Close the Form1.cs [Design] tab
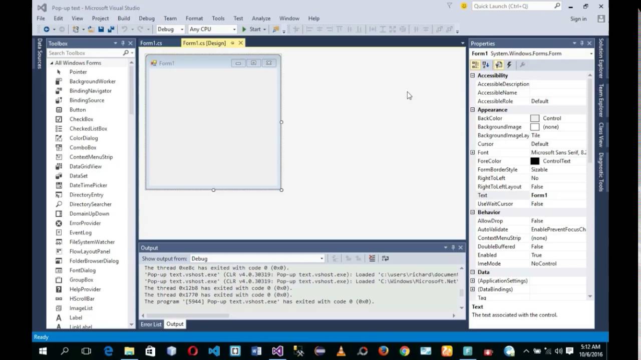This screenshot has height=360, width=641. click(240, 43)
